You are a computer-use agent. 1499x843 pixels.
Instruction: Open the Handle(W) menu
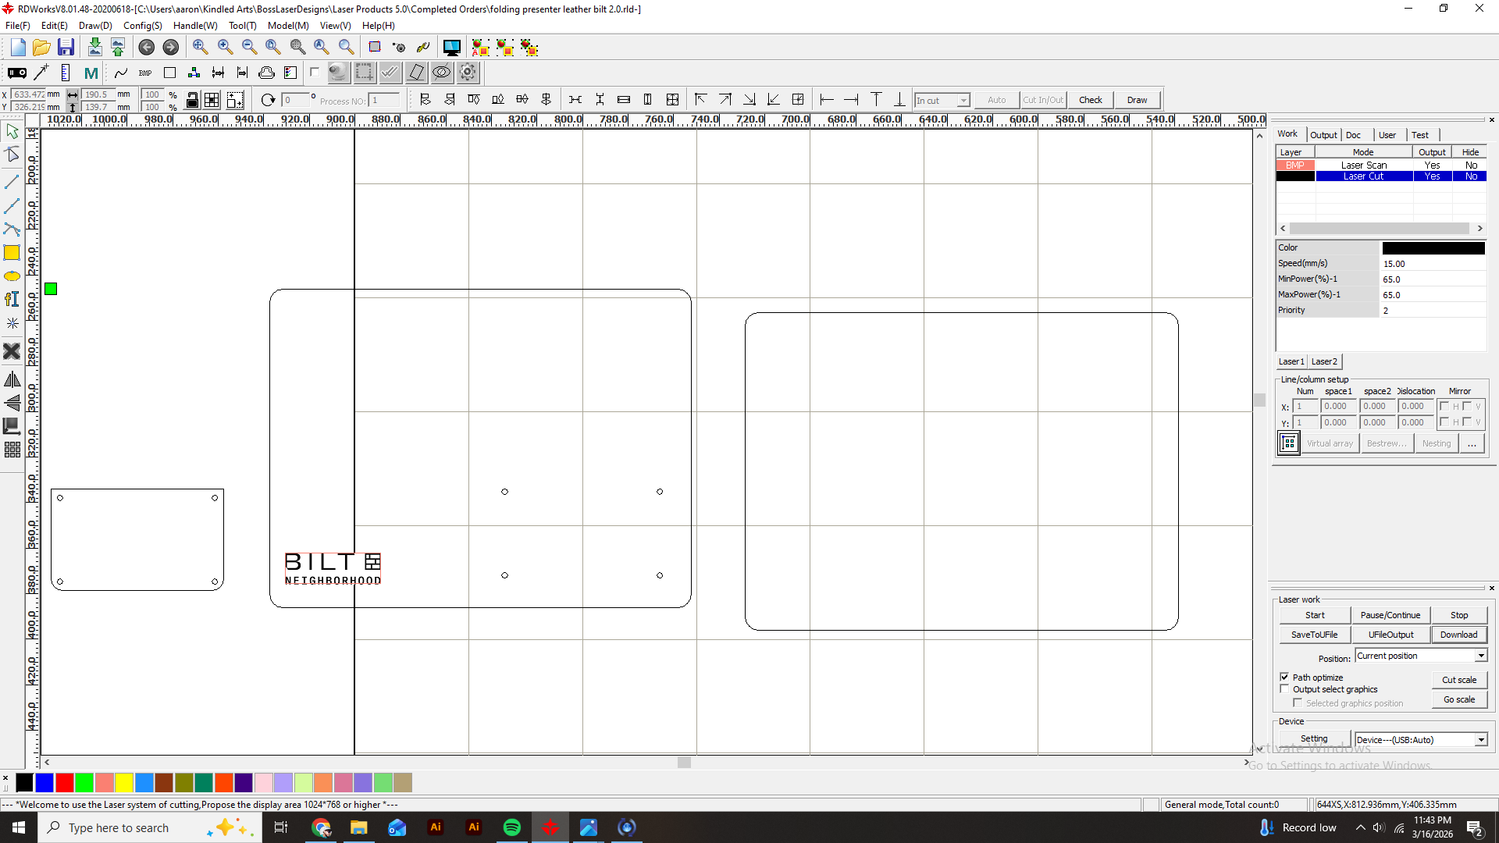point(194,26)
